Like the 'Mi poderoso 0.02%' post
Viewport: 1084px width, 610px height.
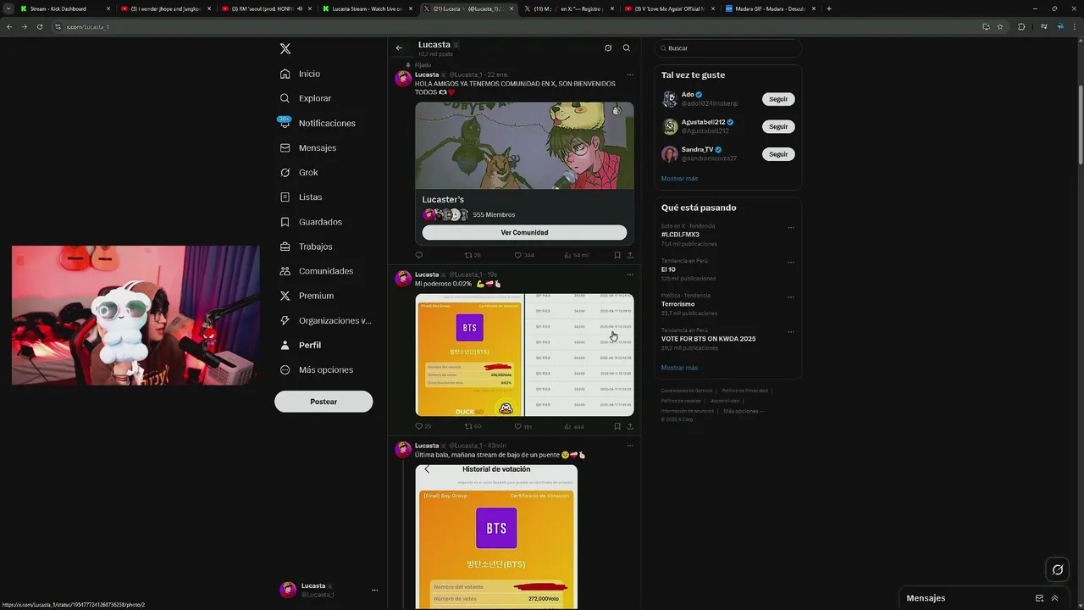(523, 426)
